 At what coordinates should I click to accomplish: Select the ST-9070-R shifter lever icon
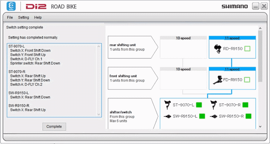click(214, 105)
